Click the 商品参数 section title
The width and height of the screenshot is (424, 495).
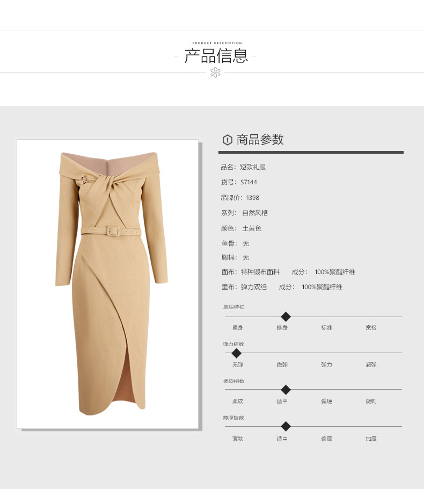pyautogui.click(x=260, y=140)
